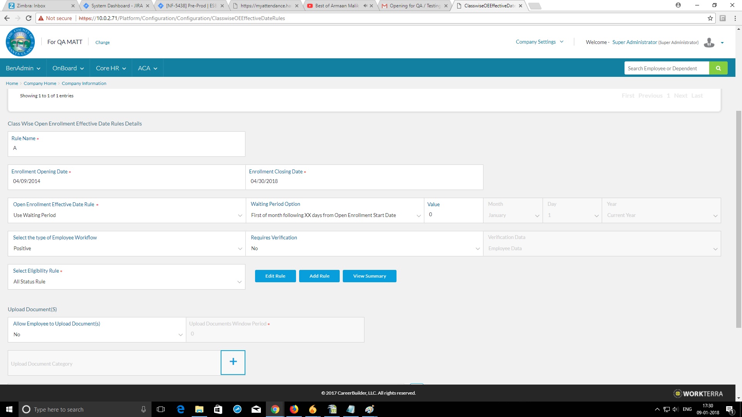Switch to System Dashboard JIRA tab
The image size is (742, 417).
pyautogui.click(x=116, y=6)
